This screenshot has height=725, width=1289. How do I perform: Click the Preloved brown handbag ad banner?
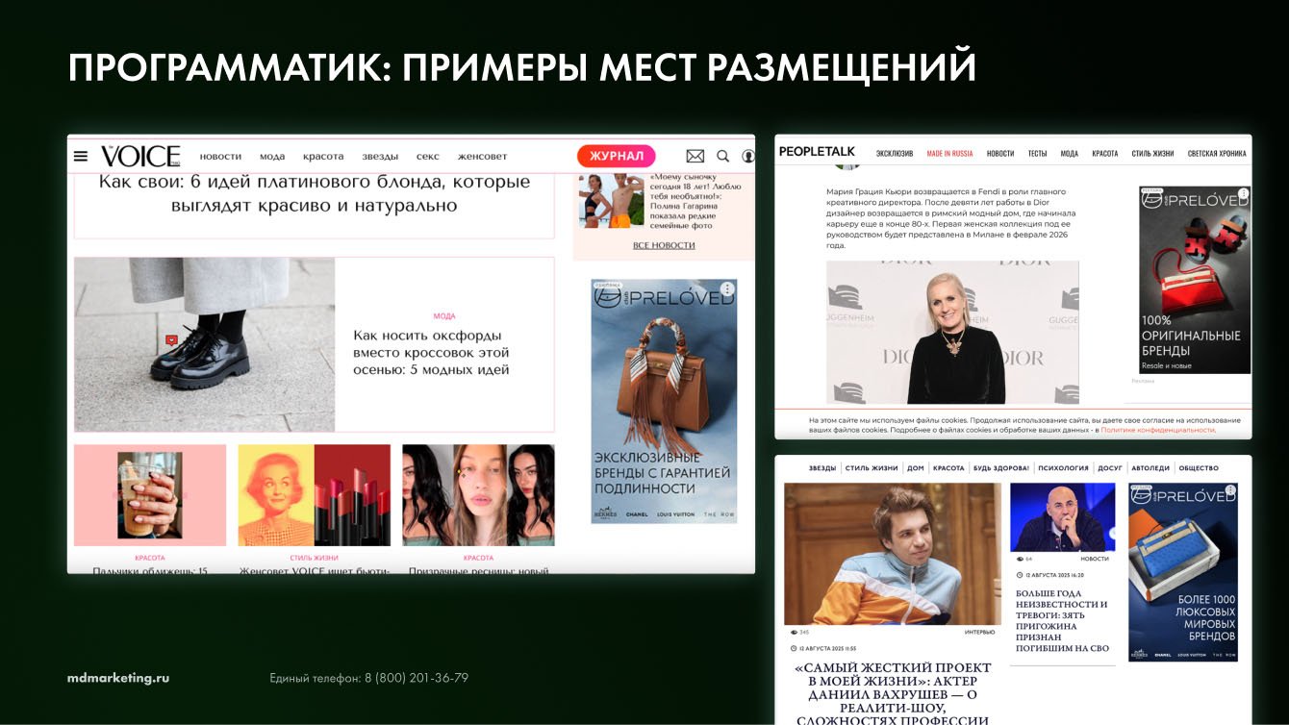664,401
